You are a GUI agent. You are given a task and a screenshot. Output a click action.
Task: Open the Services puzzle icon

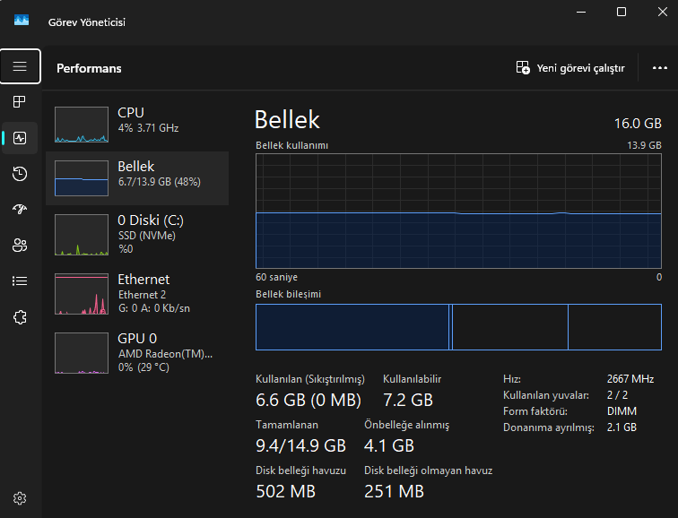point(20,316)
